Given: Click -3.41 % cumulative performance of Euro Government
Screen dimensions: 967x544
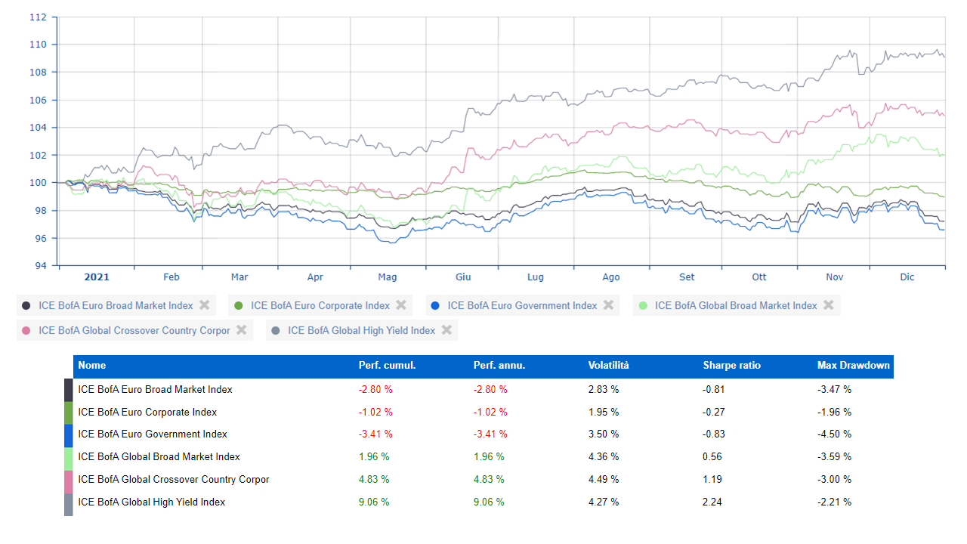Looking at the screenshot, I should [x=375, y=434].
